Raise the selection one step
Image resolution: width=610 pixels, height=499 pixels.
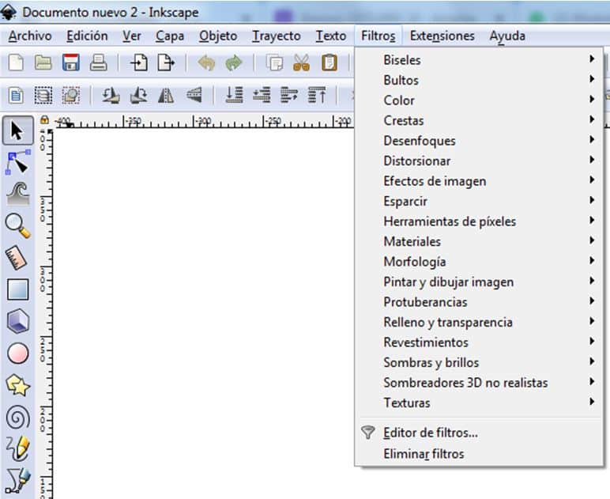289,95
